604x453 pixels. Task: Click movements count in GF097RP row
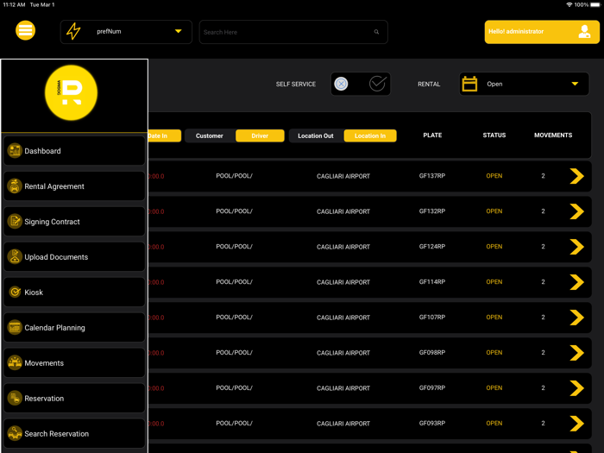pos(543,388)
